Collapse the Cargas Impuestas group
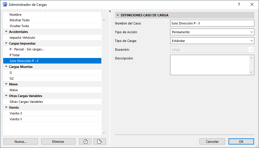 [x=6, y=43]
